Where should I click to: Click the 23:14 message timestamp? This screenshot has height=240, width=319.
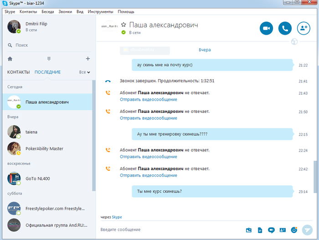(x=303, y=192)
